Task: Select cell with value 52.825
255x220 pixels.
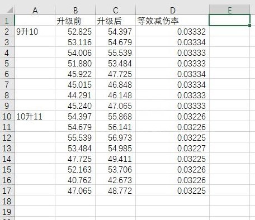Action: coord(75,31)
